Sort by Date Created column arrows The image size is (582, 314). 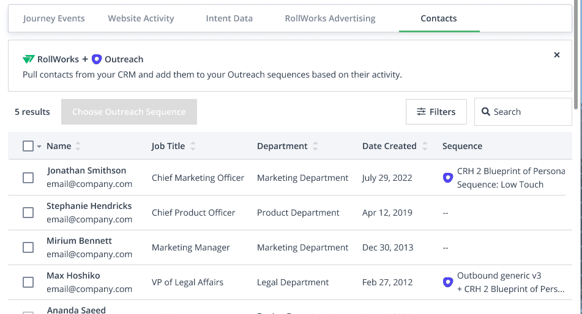coord(424,146)
